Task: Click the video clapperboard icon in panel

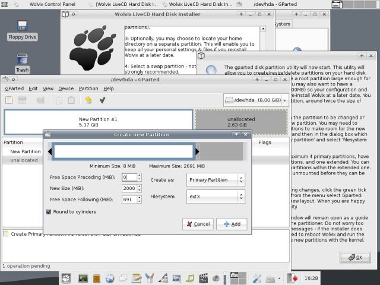Action: 205,278
